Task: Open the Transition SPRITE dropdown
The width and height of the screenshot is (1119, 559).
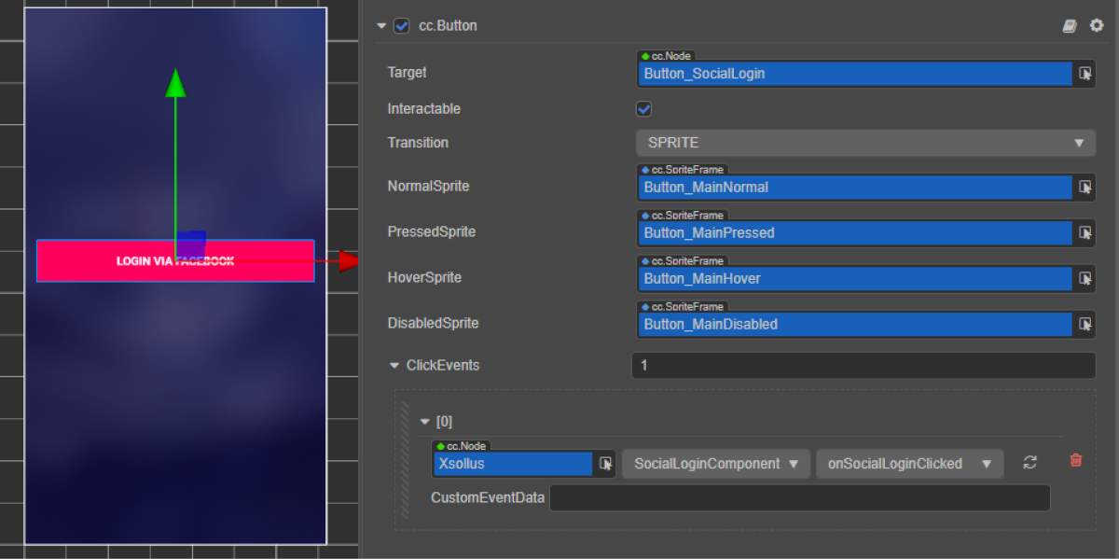Action: click(864, 143)
